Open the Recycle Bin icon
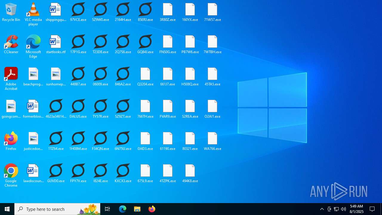Viewport: 382px width, 215px height. tap(11, 13)
